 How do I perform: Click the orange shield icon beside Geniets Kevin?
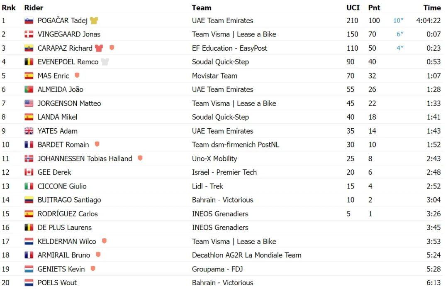pyautogui.click(x=93, y=269)
